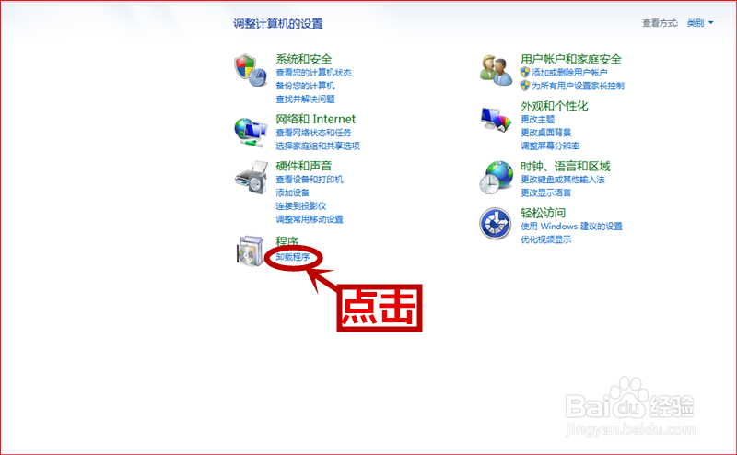Click 查看设备和打印机 link
Image resolution: width=737 pixels, height=455 pixels.
click(x=310, y=180)
